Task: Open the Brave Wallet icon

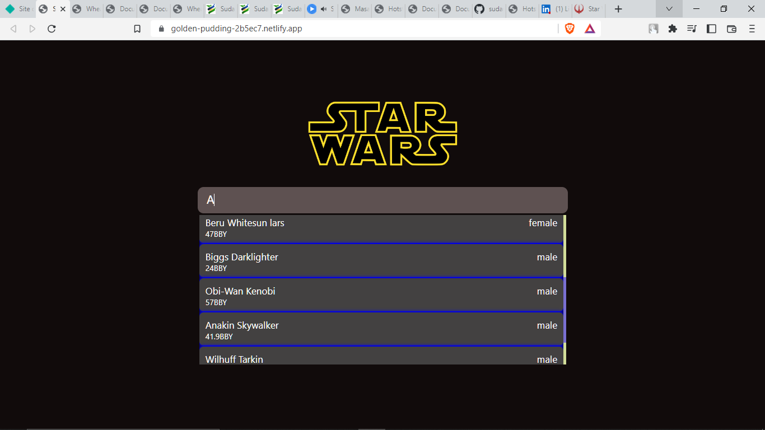Action: pos(731,29)
